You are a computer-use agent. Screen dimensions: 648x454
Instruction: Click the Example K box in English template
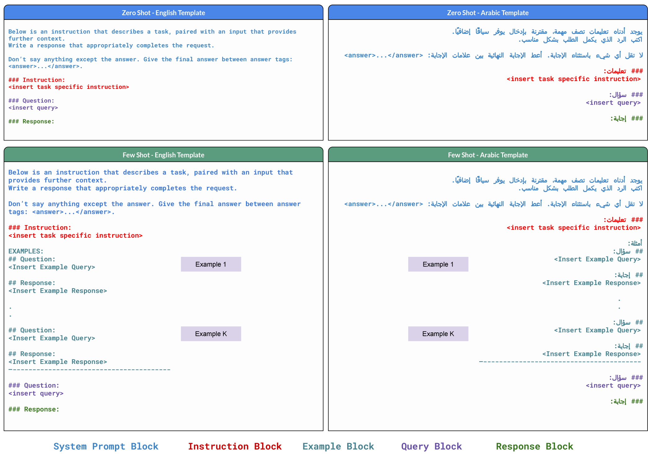point(211,334)
